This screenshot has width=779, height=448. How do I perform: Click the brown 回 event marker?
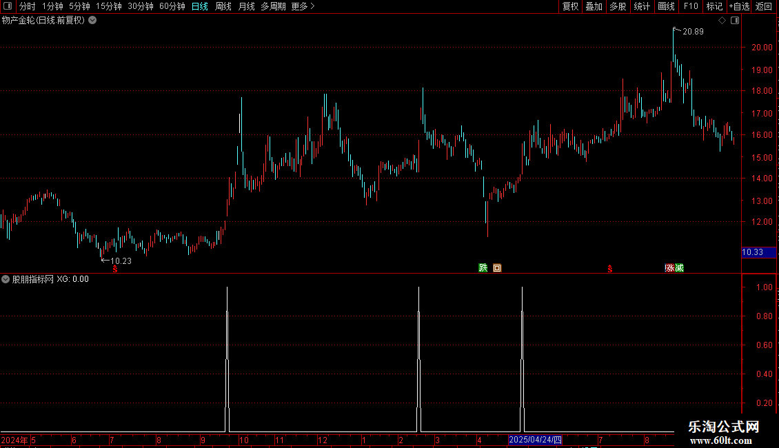click(497, 268)
